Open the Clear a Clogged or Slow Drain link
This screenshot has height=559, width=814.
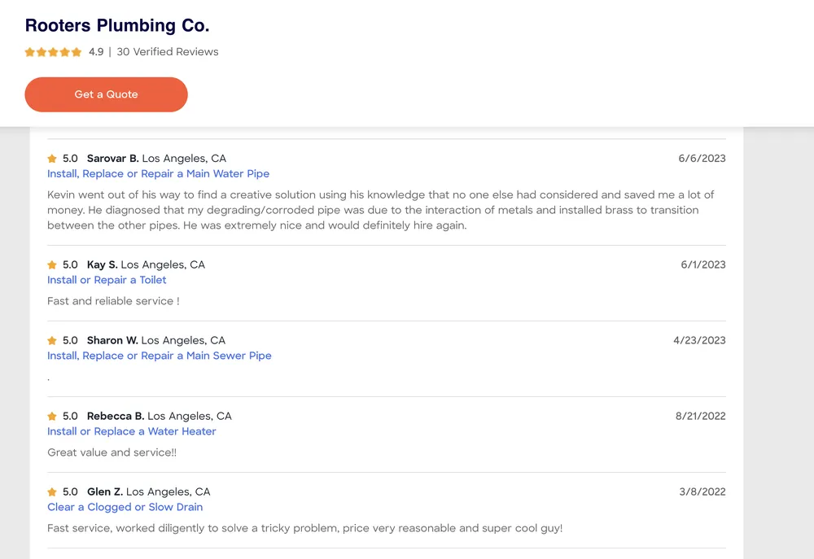coord(125,507)
